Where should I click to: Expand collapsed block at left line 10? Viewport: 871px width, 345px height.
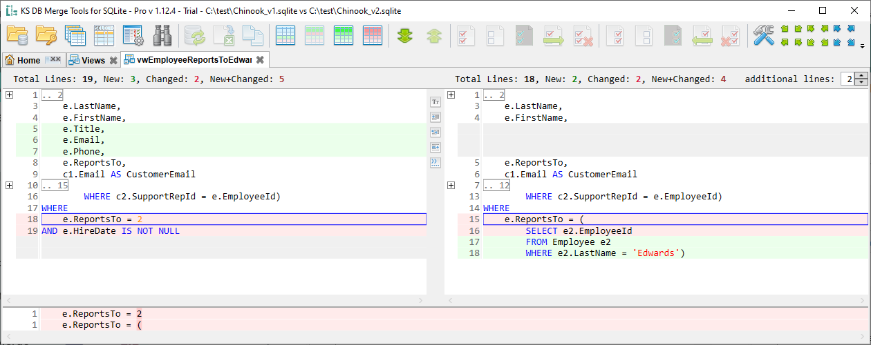coord(9,185)
